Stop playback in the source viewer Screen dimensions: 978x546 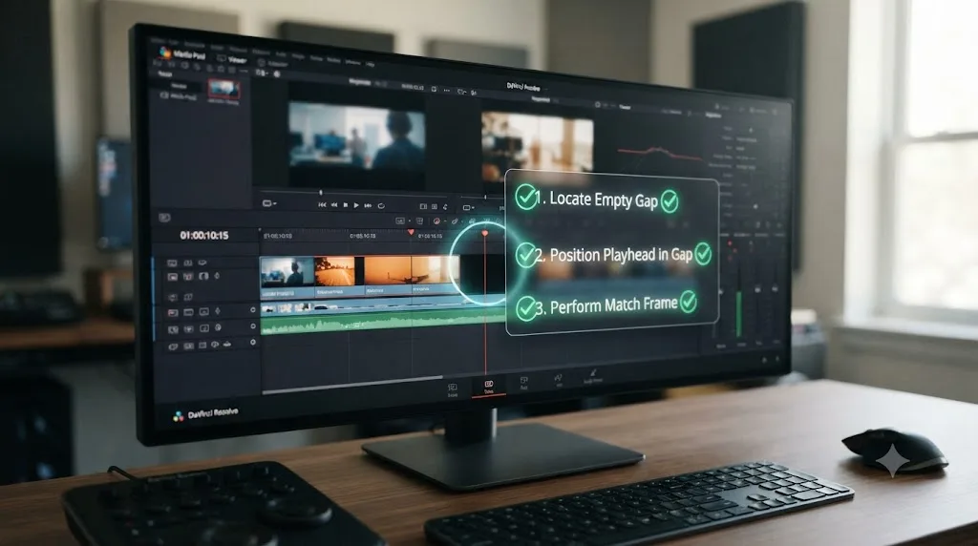[x=346, y=205]
